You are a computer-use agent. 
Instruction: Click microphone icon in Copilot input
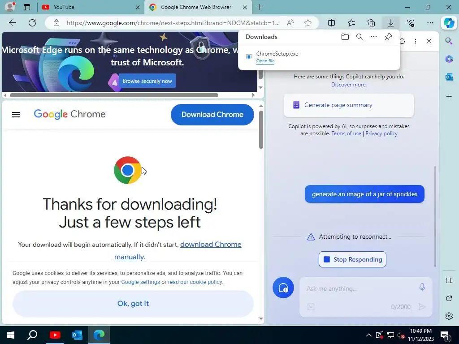click(422, 287)
